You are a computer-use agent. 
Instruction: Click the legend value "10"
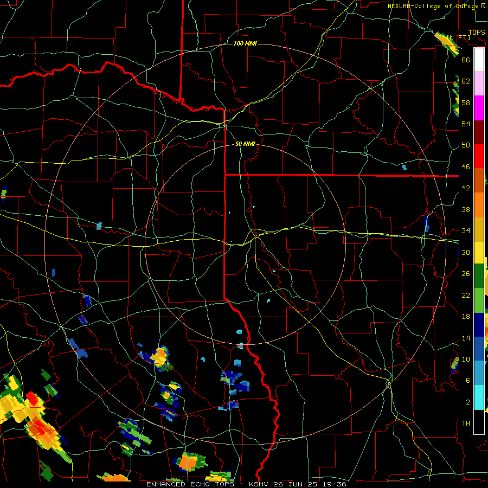point(466,359)
